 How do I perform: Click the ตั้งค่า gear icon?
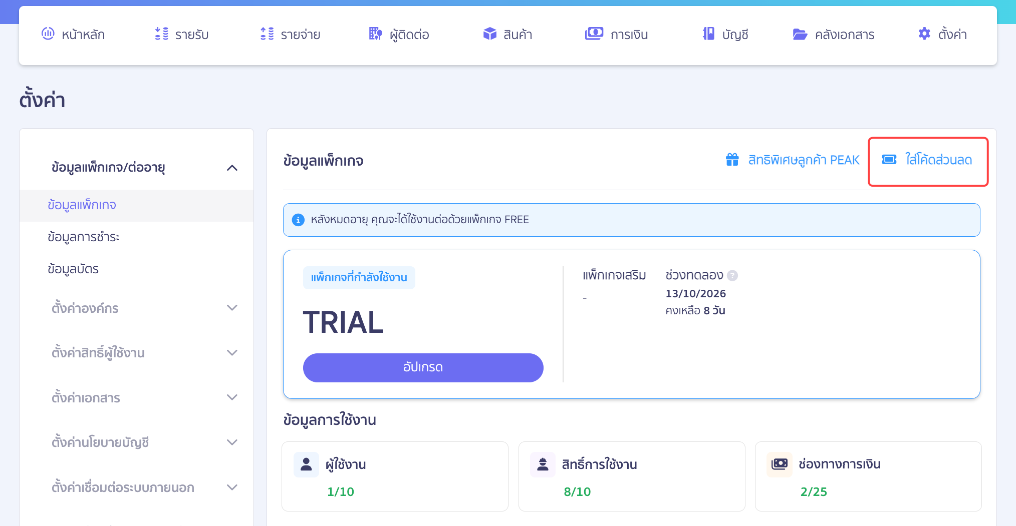tap(924, 34)
